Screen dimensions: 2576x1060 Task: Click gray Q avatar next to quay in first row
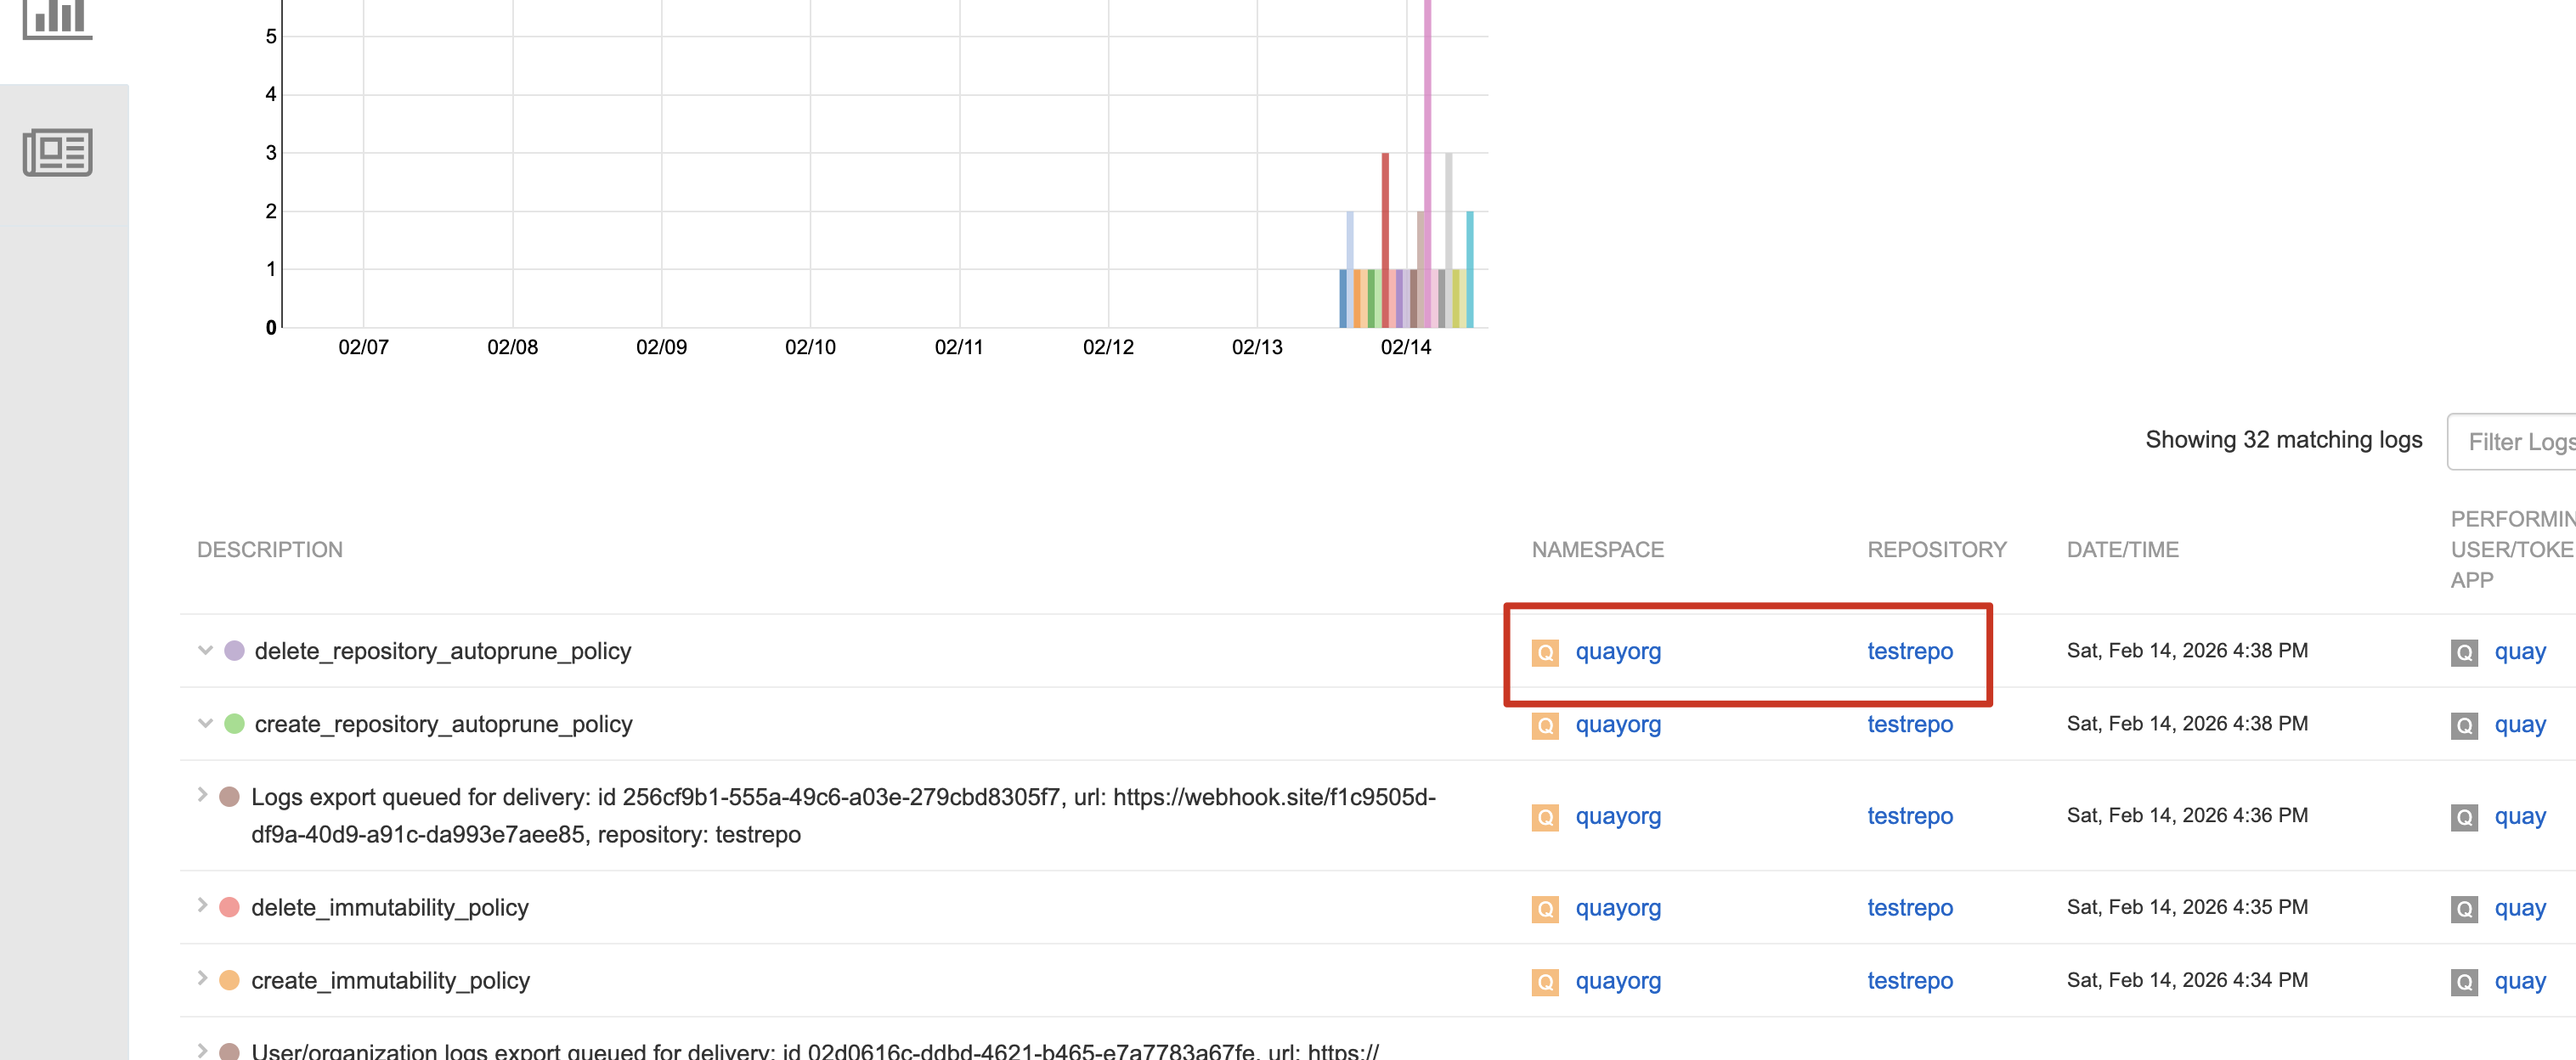coord(2463,652)
